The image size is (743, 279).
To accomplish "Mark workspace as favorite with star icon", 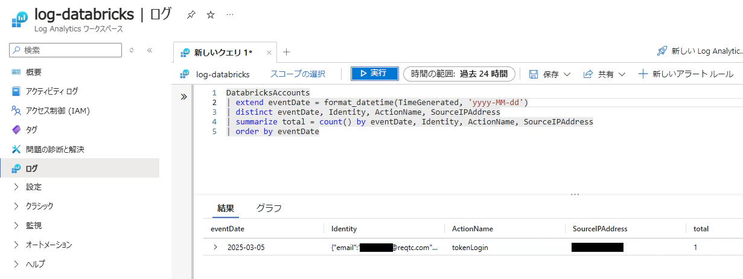I will point(211,14).
